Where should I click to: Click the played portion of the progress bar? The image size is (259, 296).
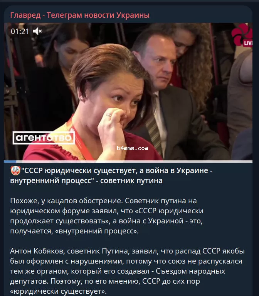[x=10, y=162]
